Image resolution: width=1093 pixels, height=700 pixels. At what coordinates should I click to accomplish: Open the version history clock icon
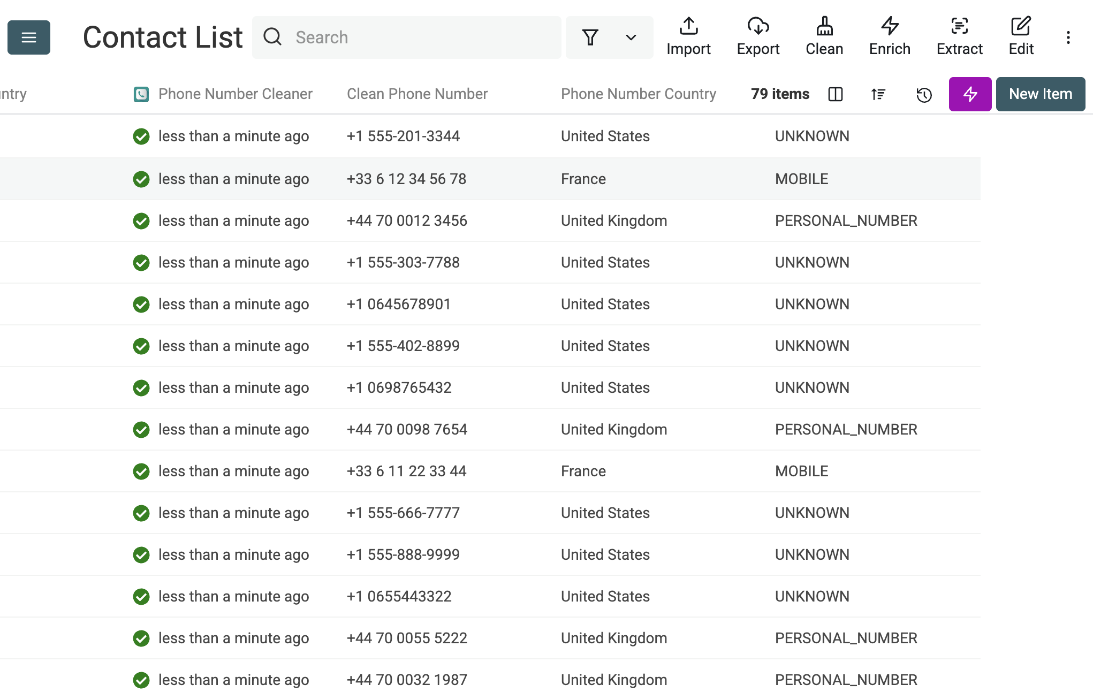point(924,95)
